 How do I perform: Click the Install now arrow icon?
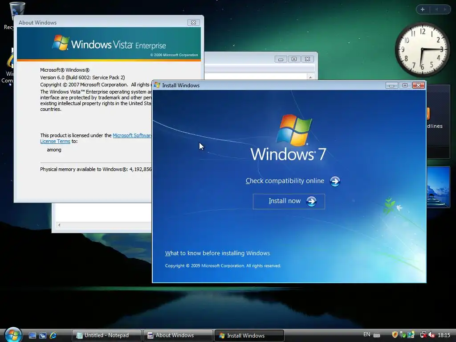coord(311,201)
